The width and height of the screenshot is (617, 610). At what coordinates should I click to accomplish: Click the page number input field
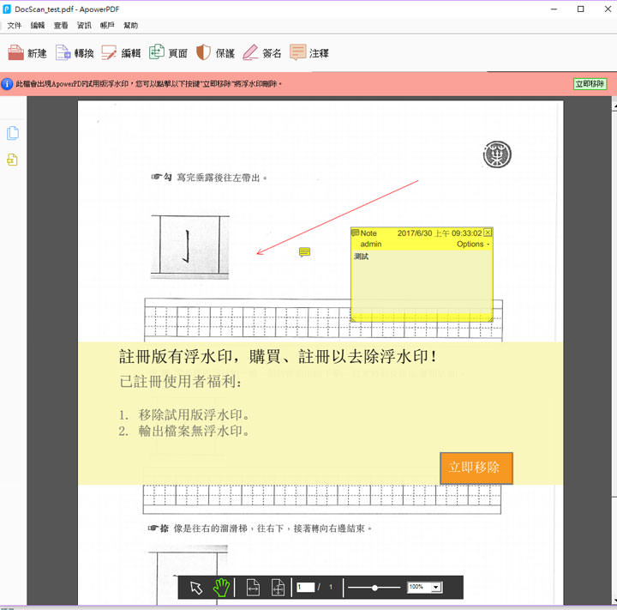305,587
